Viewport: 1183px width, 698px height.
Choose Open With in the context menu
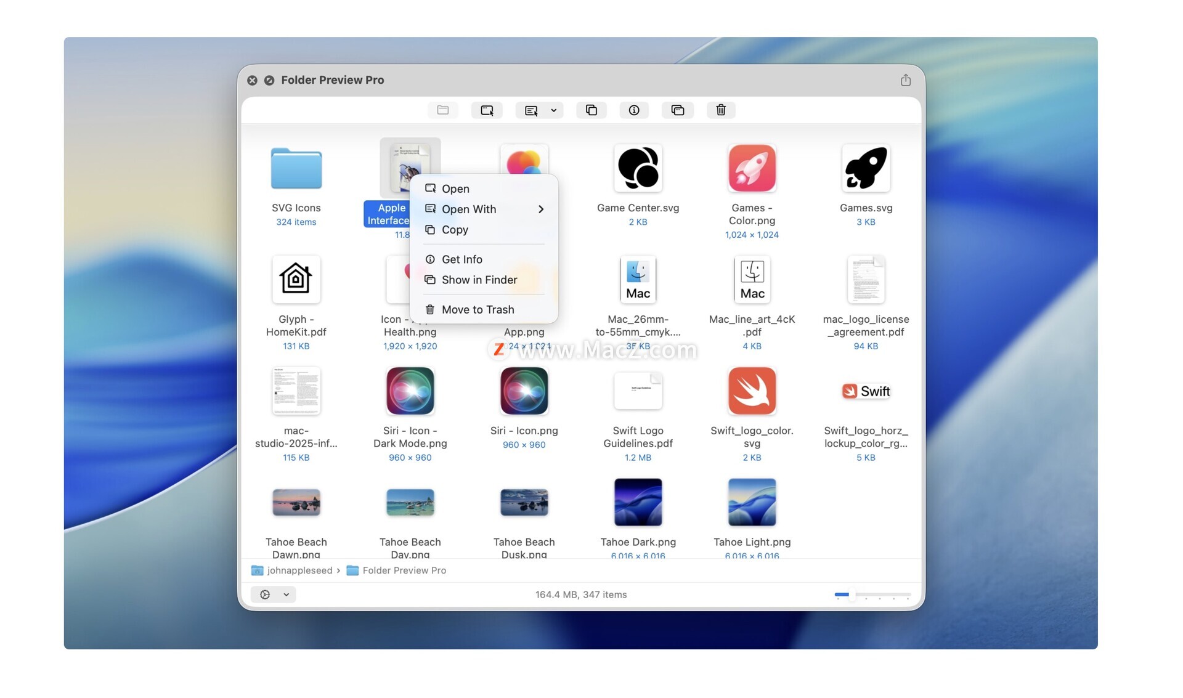click(484, 209)
